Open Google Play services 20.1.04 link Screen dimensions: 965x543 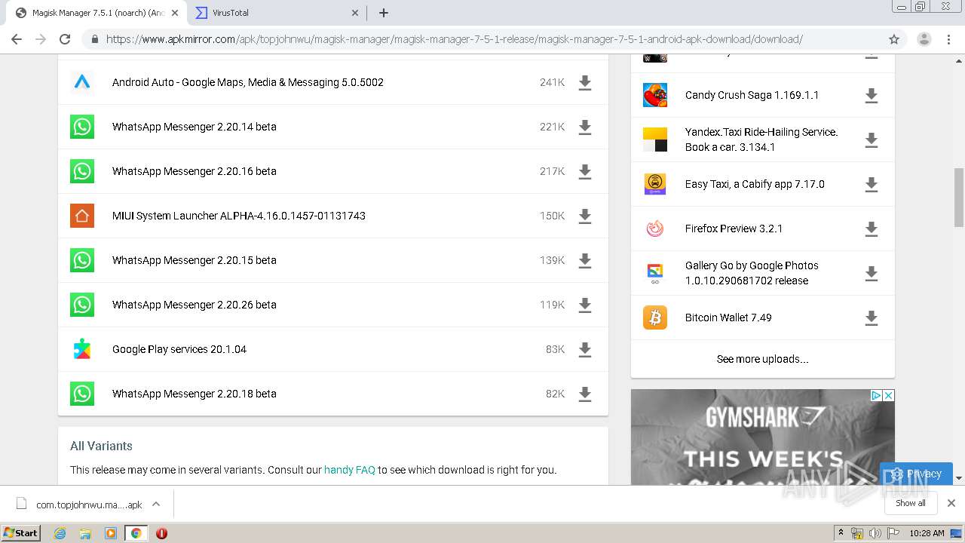coord(179,349)
